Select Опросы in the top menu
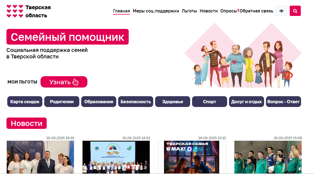Viewport: 314px width, 174px height. pos(228,11)
